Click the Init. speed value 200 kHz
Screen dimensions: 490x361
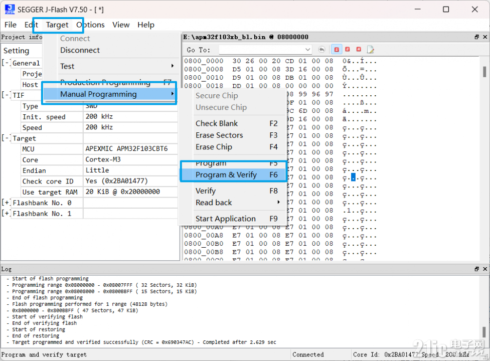click(99, 116)
